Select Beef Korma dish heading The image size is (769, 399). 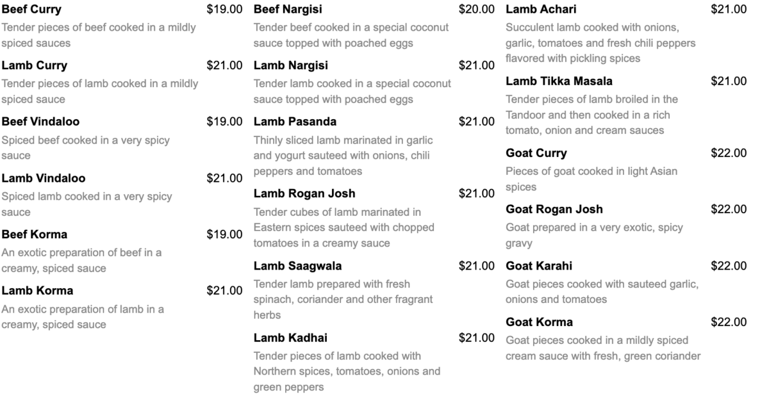(34, 234)
